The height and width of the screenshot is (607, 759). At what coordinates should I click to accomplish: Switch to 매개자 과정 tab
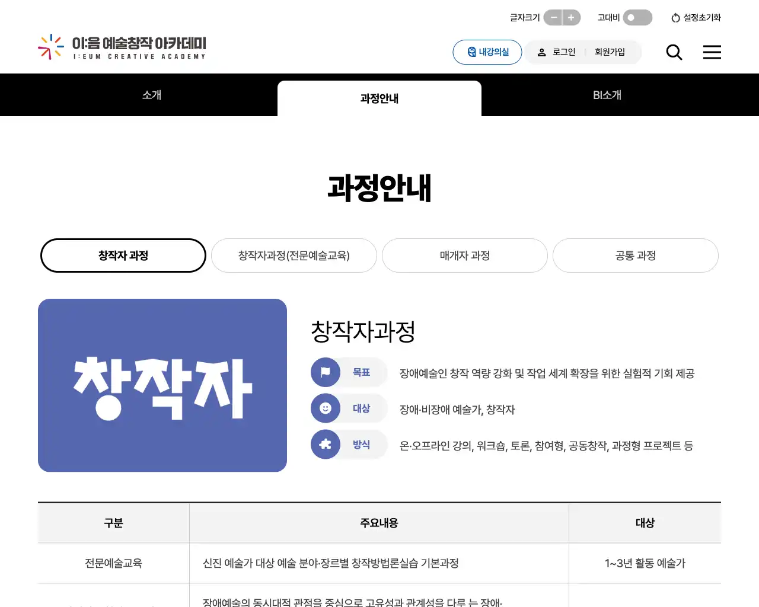click(x=465, y=255)
